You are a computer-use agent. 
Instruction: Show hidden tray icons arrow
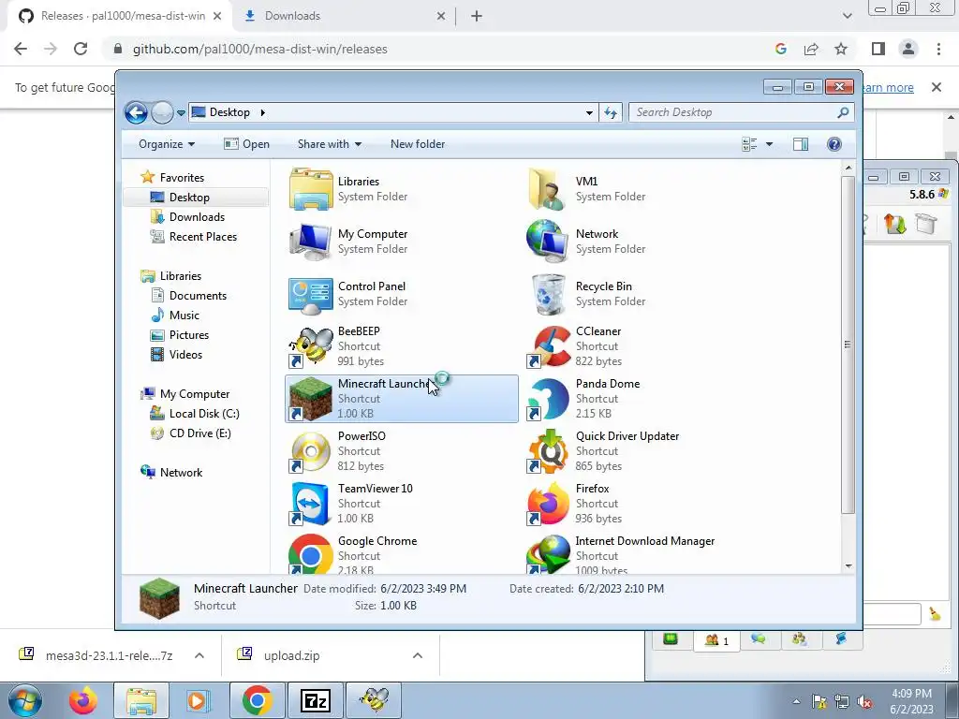click(796, 701)
